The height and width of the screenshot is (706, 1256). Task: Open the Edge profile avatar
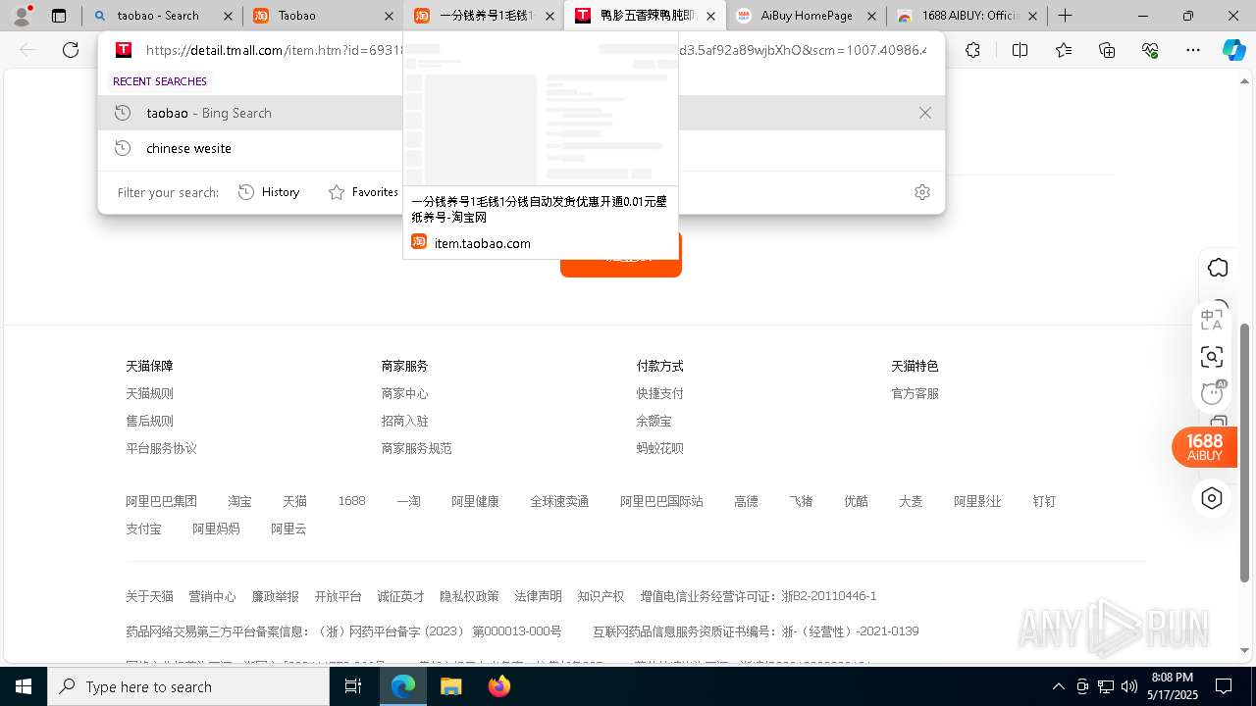[22, 16]
